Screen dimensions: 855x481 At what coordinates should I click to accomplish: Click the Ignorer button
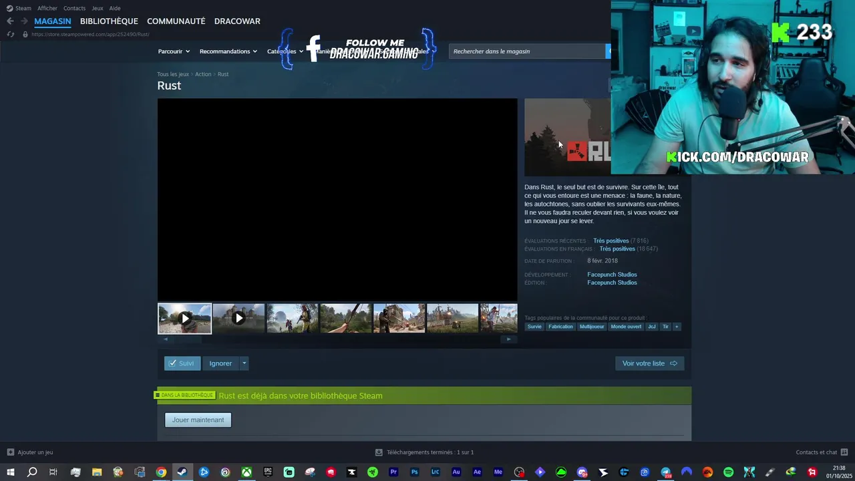tap(220, 363)
